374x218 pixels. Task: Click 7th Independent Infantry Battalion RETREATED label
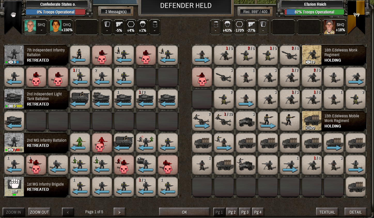[x=38, y=60]
